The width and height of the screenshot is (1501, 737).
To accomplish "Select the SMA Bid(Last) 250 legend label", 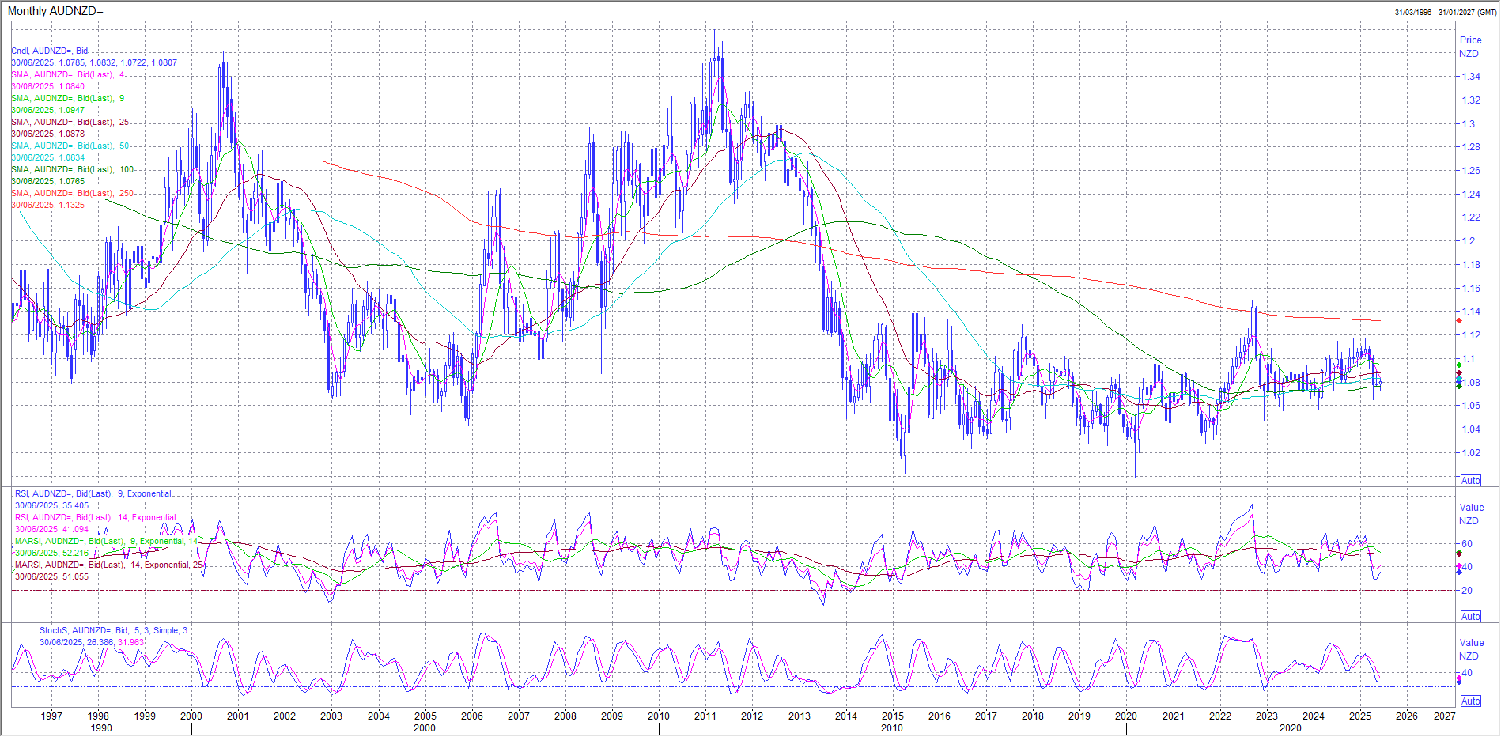I will [x=73, y=193].
